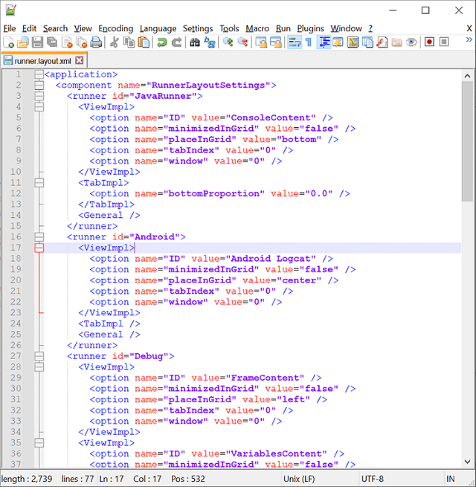
Task: Click the Unix (LF) line ending status field
Action: pyautogui.click(x=299, y=479)
